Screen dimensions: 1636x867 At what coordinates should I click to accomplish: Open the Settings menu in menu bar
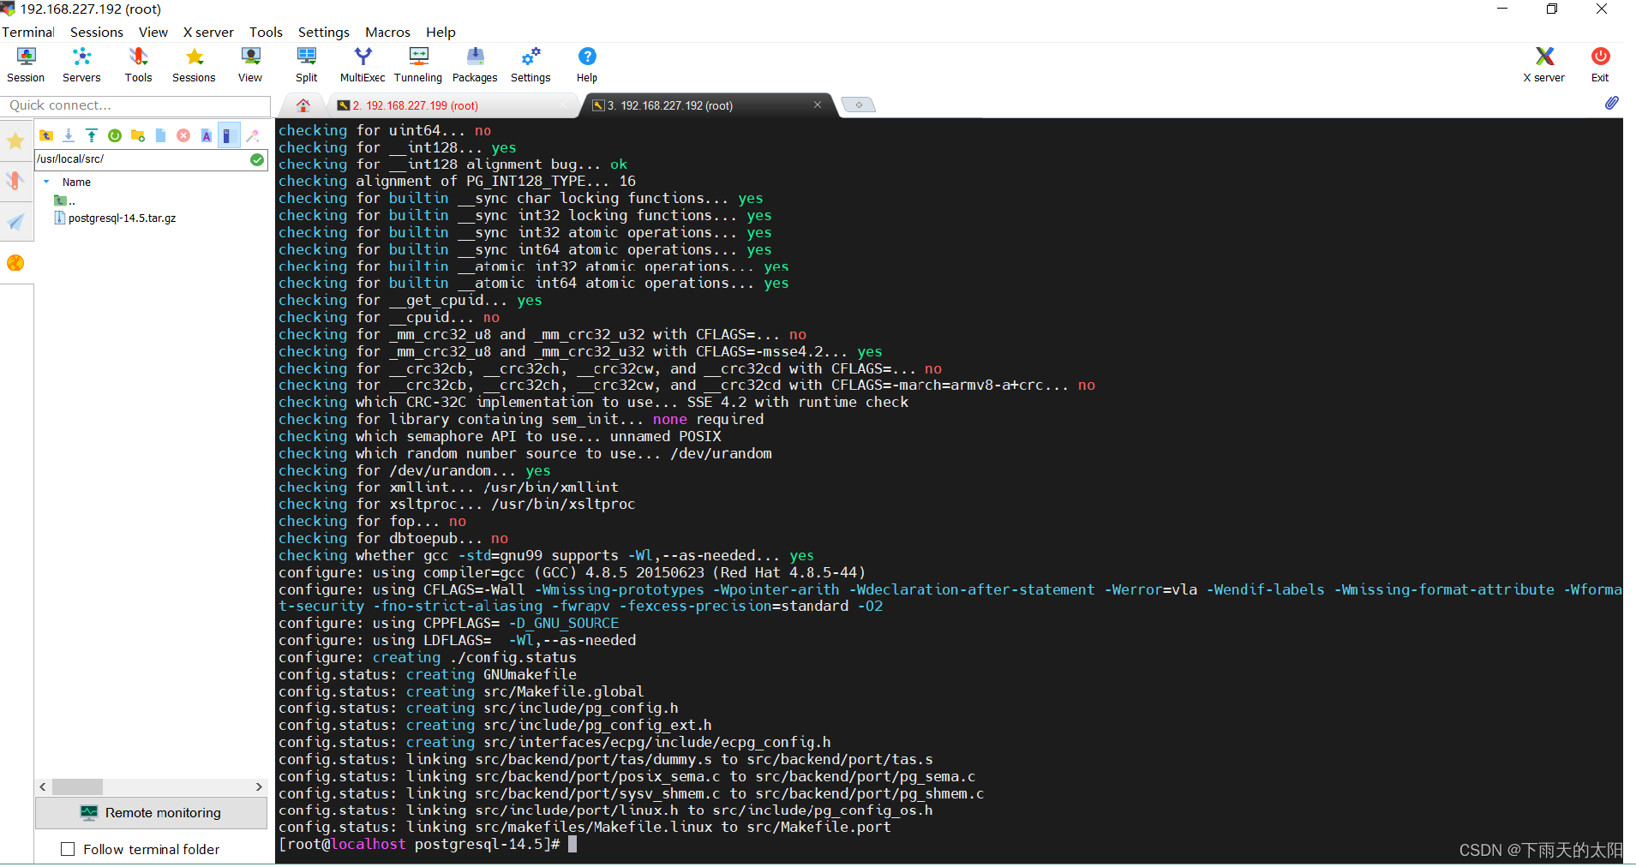(324, 32)
